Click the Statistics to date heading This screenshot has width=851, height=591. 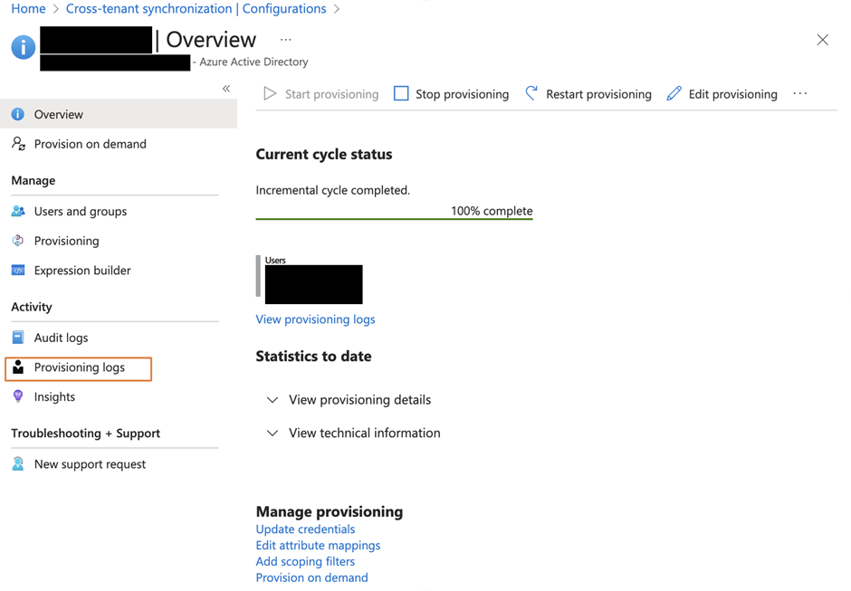(x=313, y=356)
